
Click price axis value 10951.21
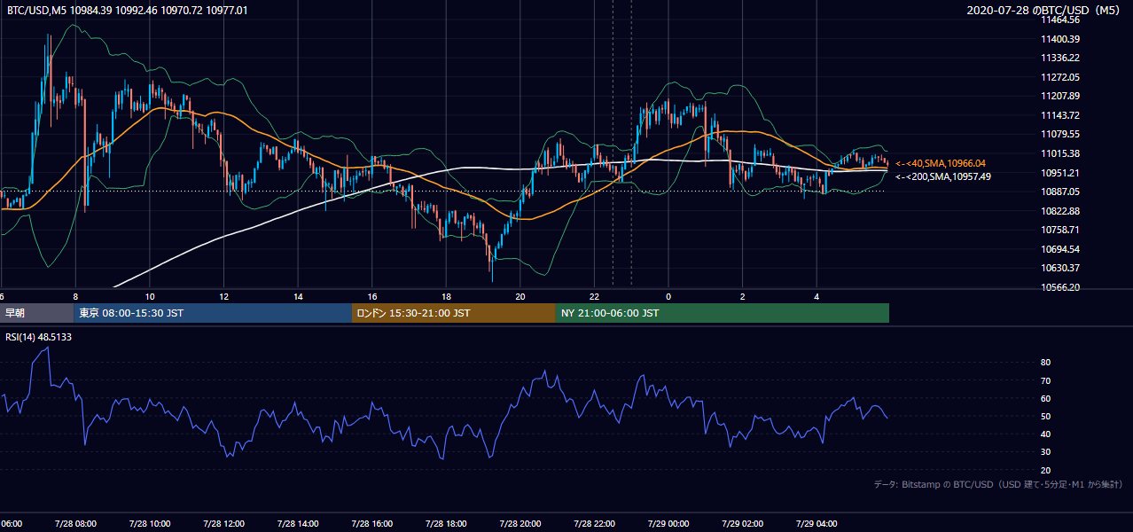1060,173
